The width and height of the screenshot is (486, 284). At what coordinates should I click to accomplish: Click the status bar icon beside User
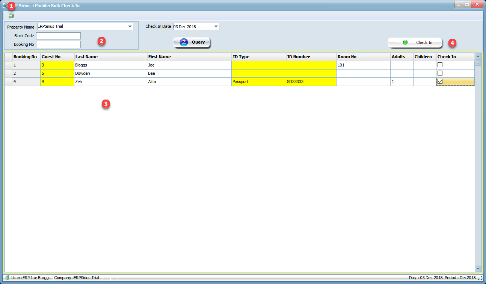pos(7,278)
